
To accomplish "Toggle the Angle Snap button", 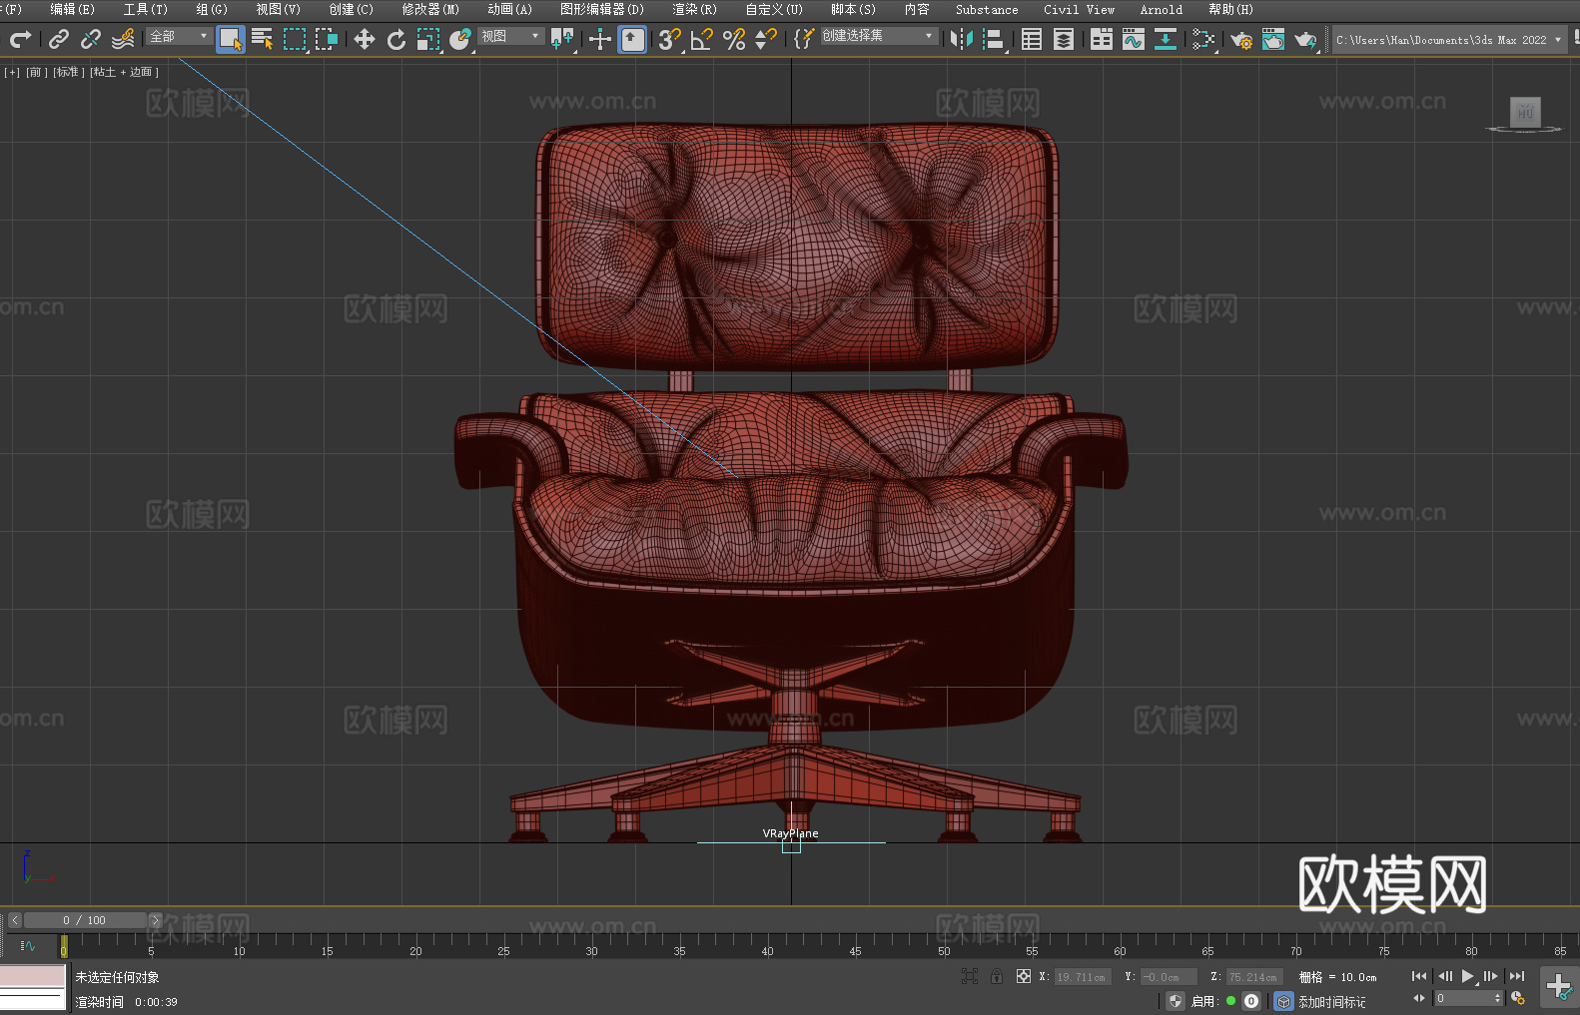I will (702, 39).
